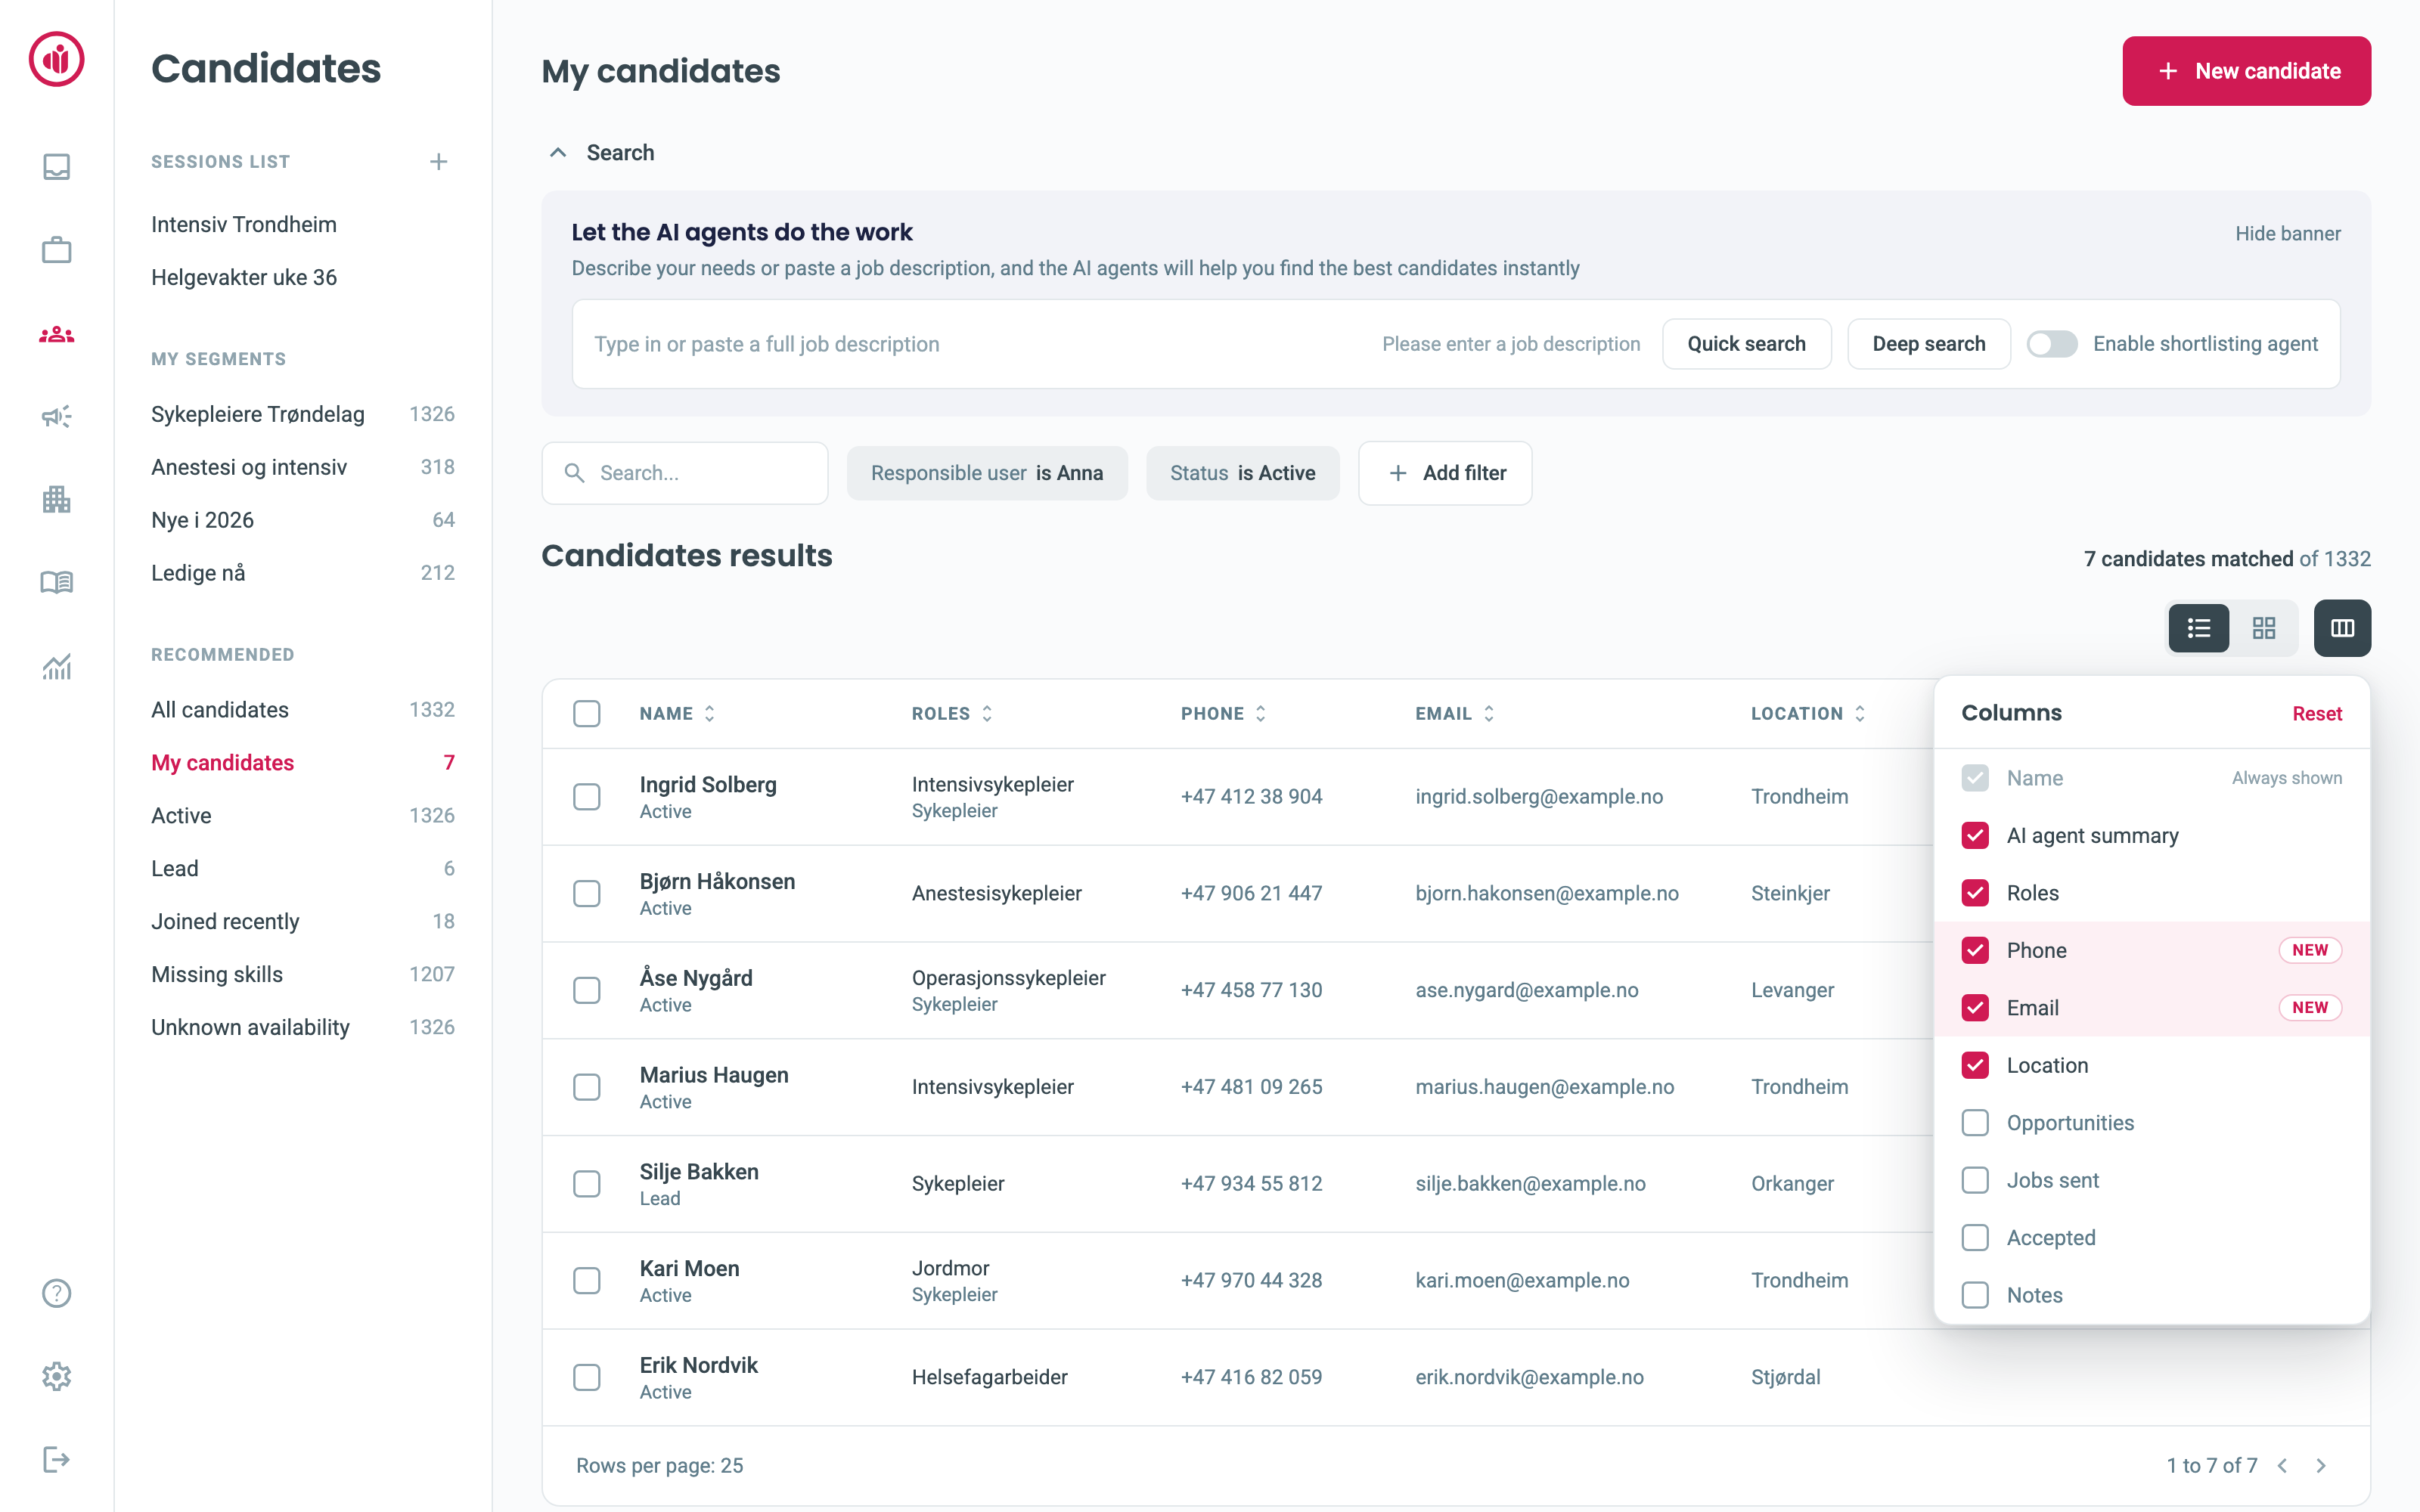This screenshot has height=1512, width=2420.
Task: Click the Add filter button
Action: pyautogui.click(x=1445, y=473)
